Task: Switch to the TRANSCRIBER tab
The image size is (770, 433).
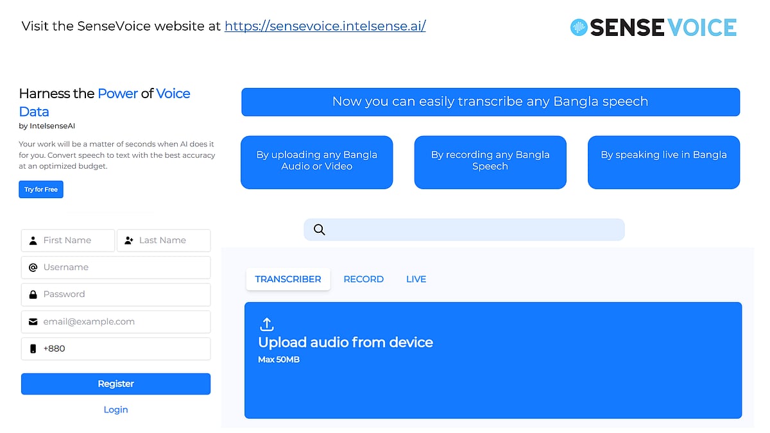Action: point(287,279)
